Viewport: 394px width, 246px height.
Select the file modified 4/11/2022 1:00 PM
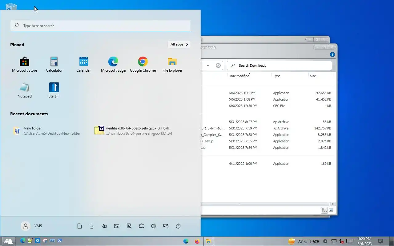[267, 164]
